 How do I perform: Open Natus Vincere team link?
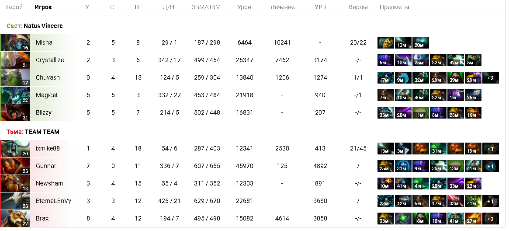43,26
